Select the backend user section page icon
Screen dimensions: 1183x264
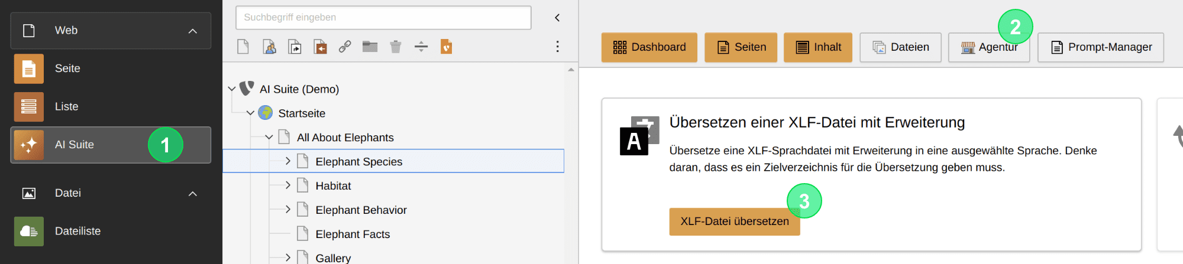pyautogui.click(x=269, y=47)
